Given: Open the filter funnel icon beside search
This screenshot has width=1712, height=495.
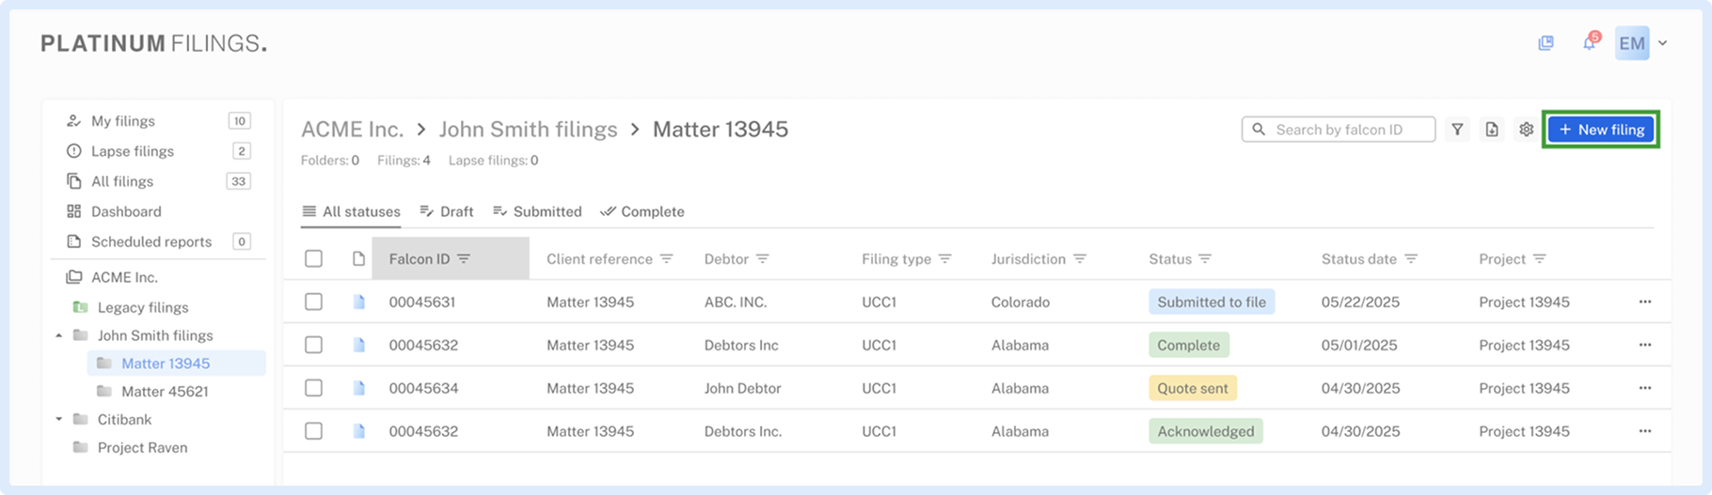Looking at the screenshot, I should click(x=1457, y=130).
